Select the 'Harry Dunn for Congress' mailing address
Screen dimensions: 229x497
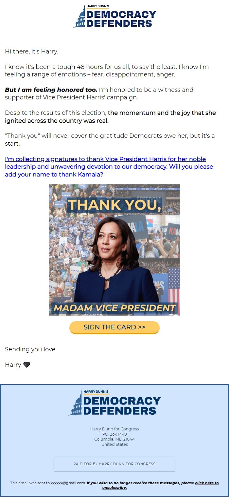(114, 429)
